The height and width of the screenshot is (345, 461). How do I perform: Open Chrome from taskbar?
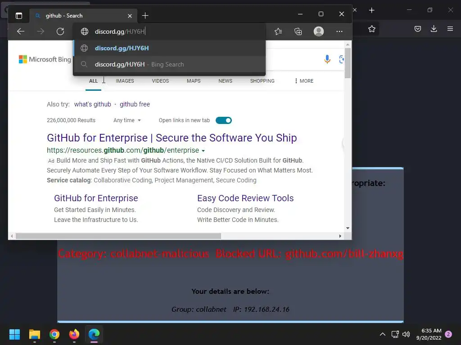coord(54,334)
